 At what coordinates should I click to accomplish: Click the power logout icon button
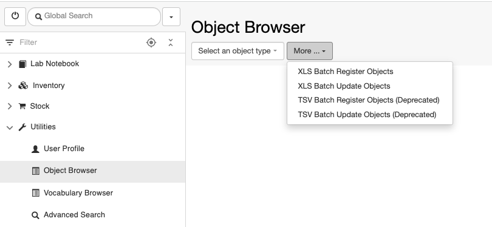click(15, 16)
